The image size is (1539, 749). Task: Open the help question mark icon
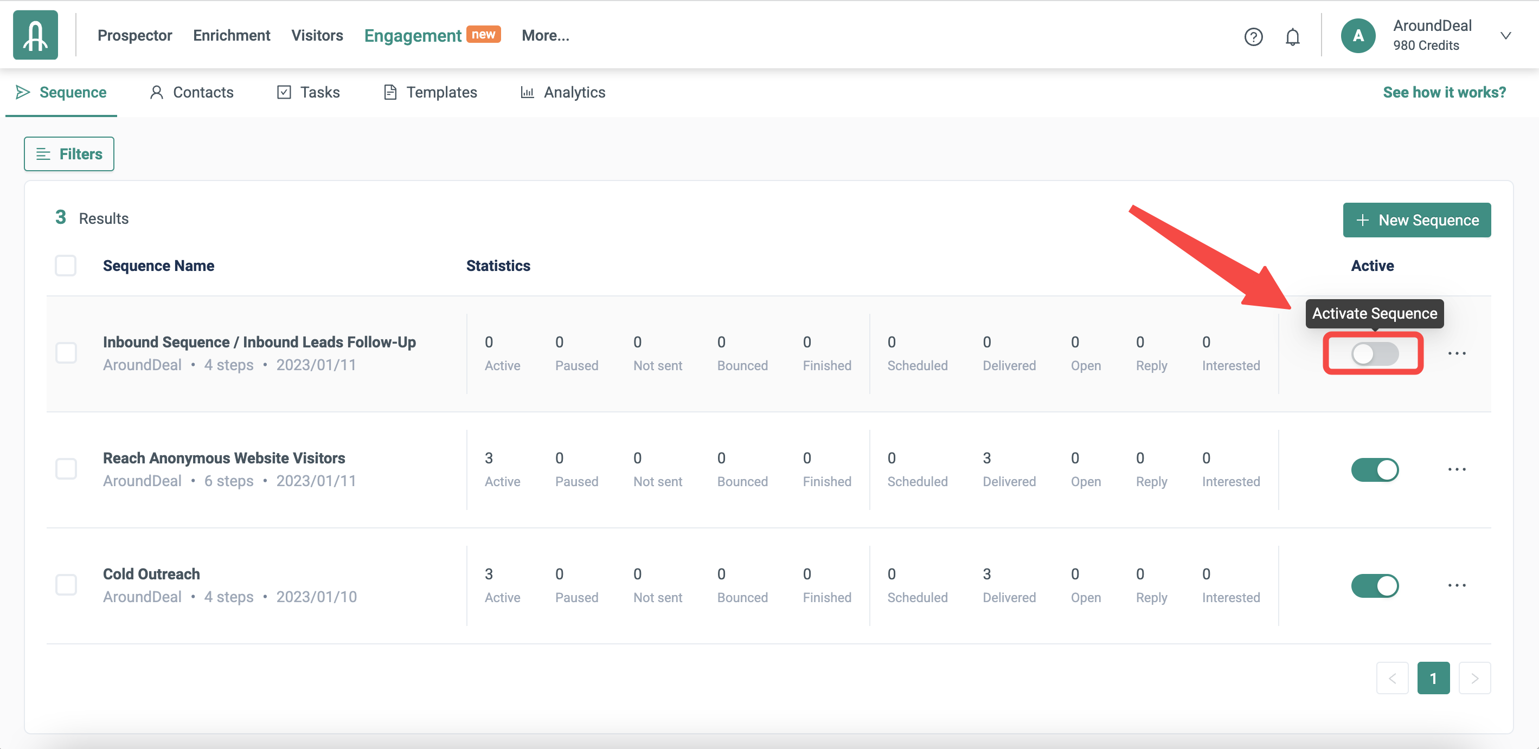pyautogui.click(x=1253, y=37)
